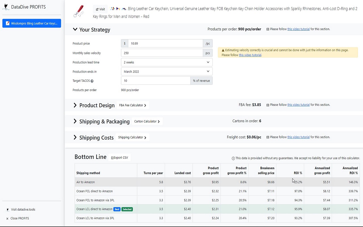This screenshot has width=363, height=227.
Task: Expand the Shipping & Packaging section
Action: point(75,121)
